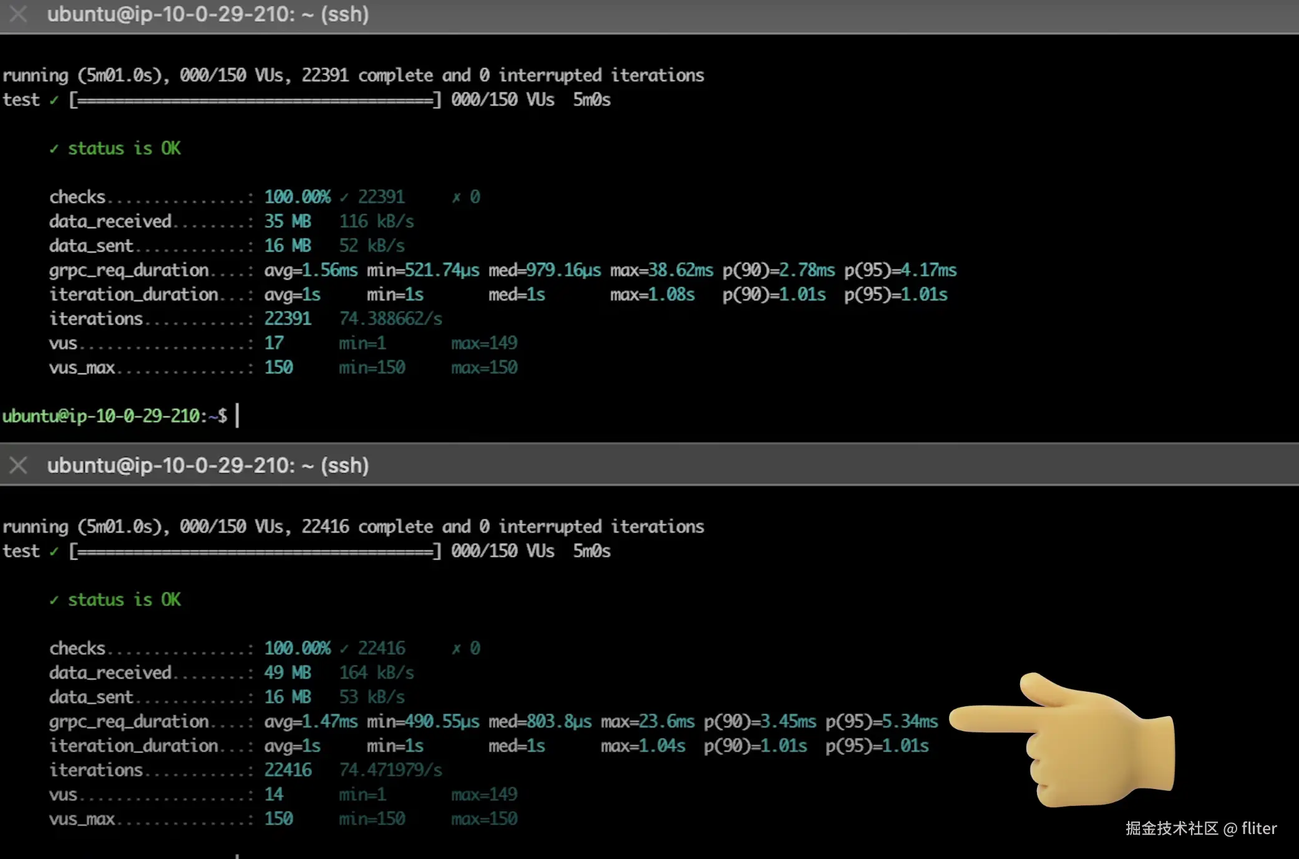Select the max=38.62ms grpc duration value
Screen dimensions: 1299x859
click(661, 270)
